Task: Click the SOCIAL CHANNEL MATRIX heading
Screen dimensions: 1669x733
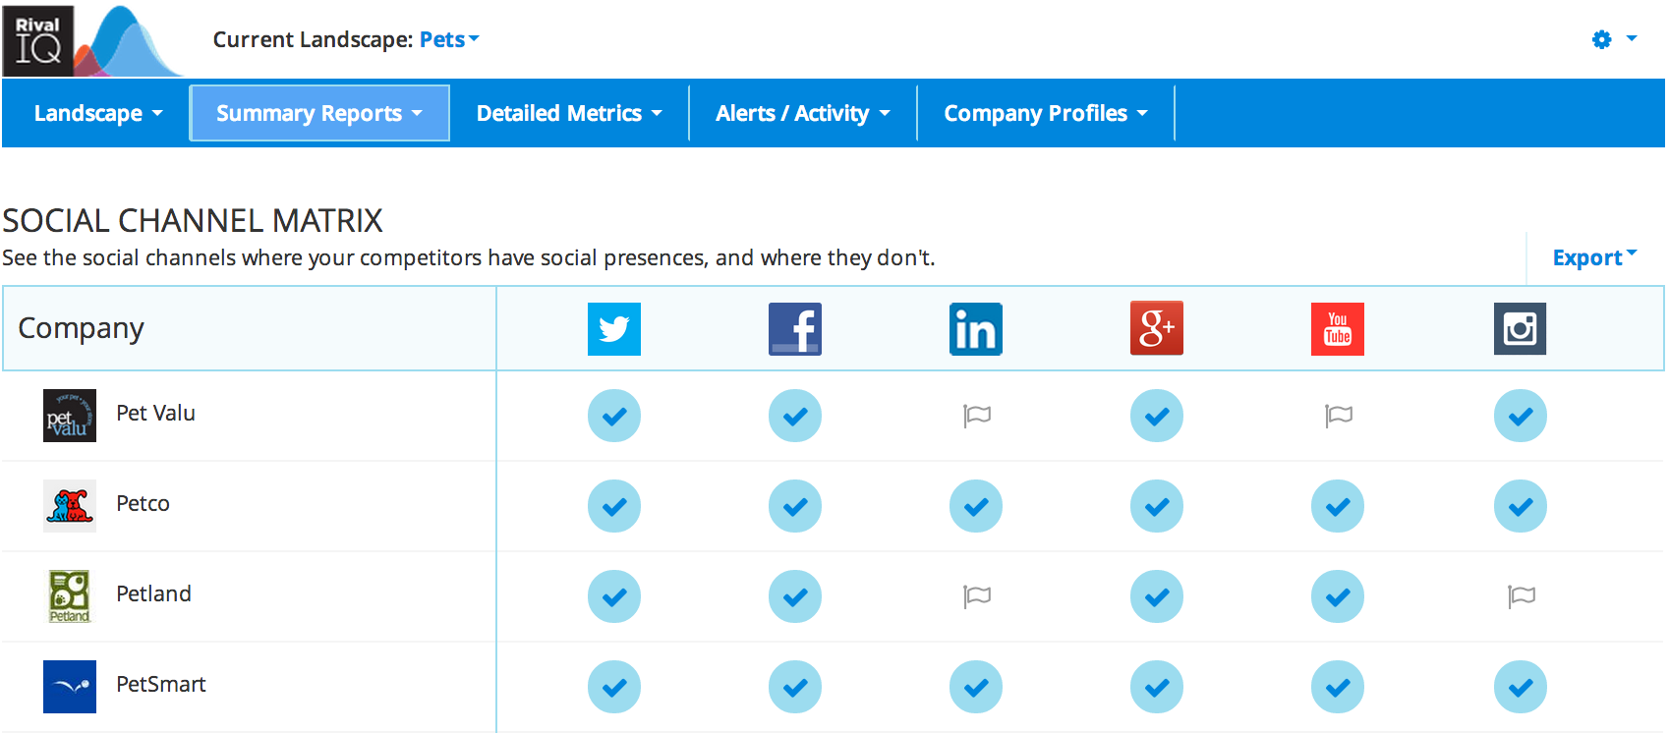Action: coord(193,220)
